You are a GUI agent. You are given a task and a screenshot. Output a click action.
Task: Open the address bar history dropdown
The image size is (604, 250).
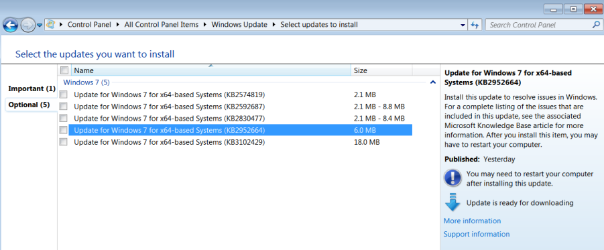click(x=463, y=25)
